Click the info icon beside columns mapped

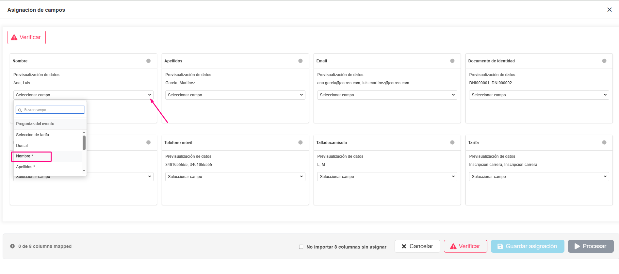[x=12, y=246]
